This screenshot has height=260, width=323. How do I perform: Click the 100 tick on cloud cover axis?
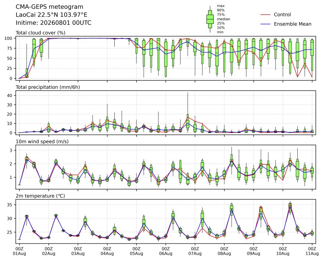(x=10, y=38)
